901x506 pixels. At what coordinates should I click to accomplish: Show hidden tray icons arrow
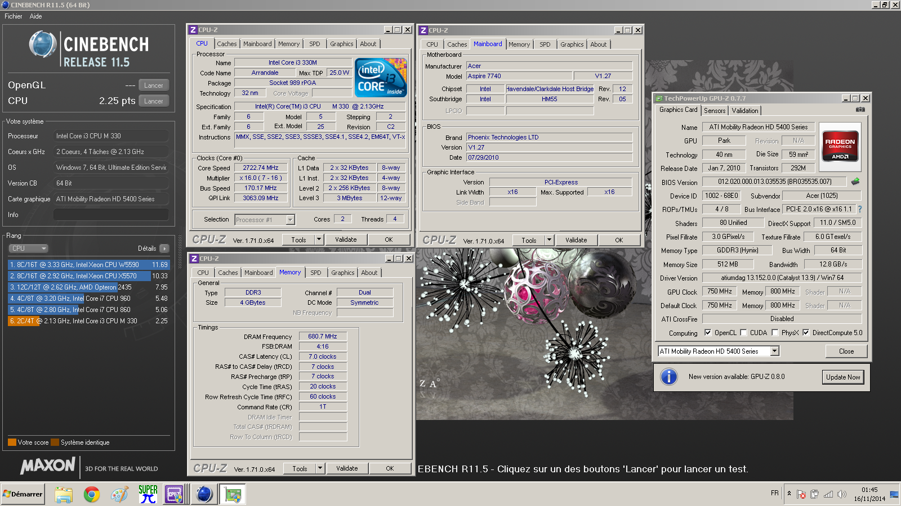pyautogui.click(x=789, y=494)
